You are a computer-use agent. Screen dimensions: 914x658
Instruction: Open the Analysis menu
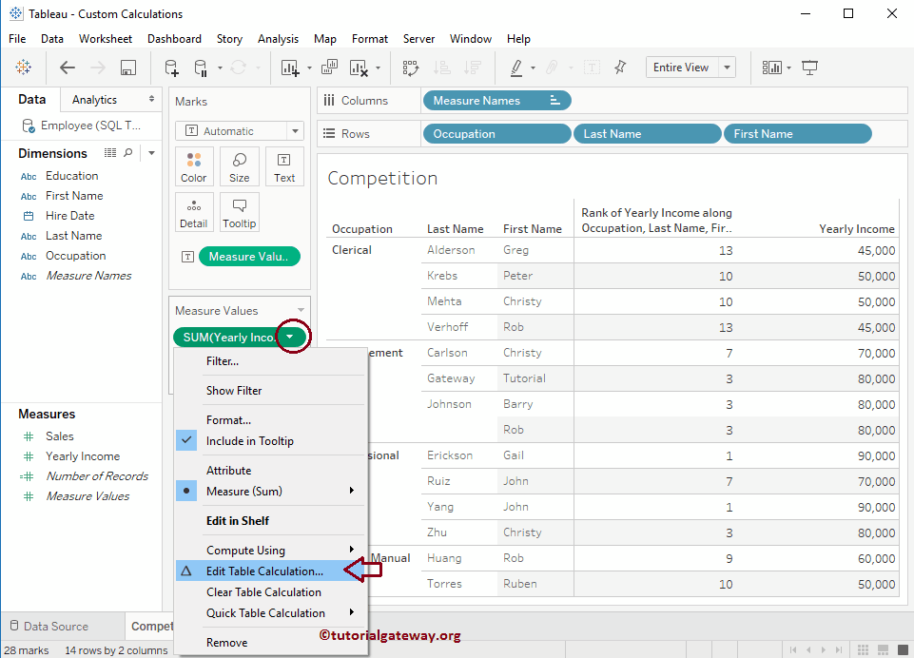278,39
